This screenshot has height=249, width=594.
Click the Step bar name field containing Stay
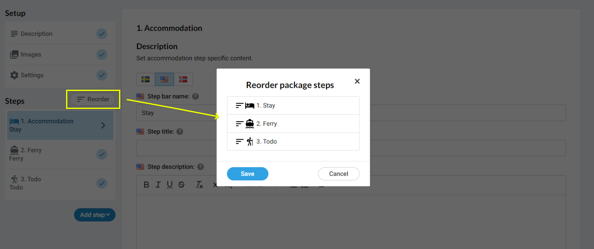[351, 113]
